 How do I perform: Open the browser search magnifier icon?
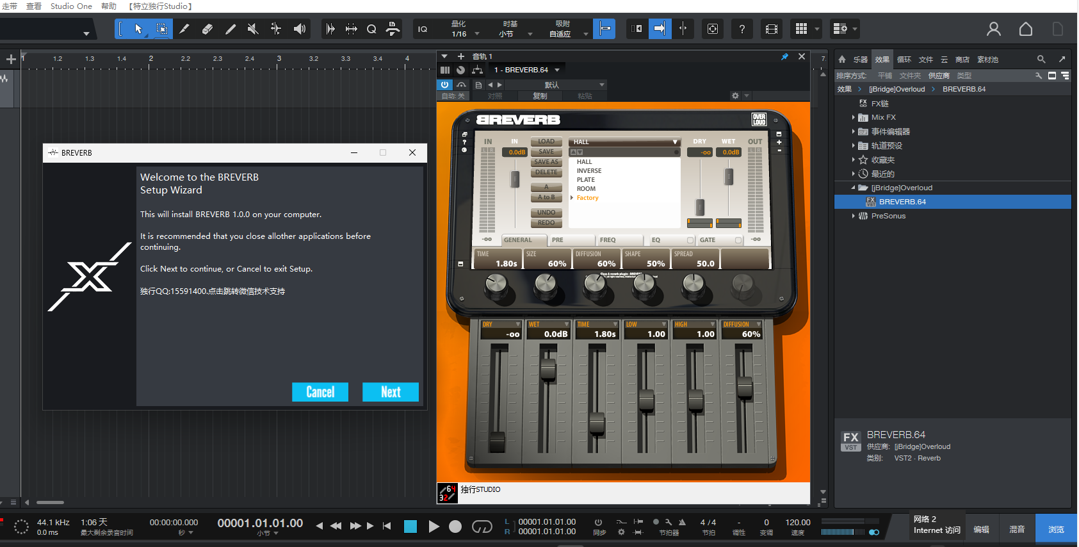tap(1041, 60)
